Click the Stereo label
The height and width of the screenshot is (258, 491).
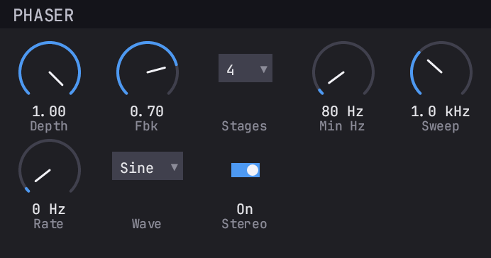pos(244,224)
